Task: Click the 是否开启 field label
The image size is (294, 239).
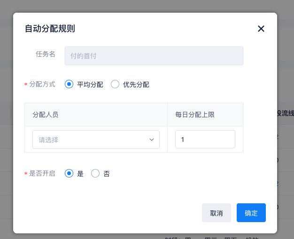Action: coord(42,173)
